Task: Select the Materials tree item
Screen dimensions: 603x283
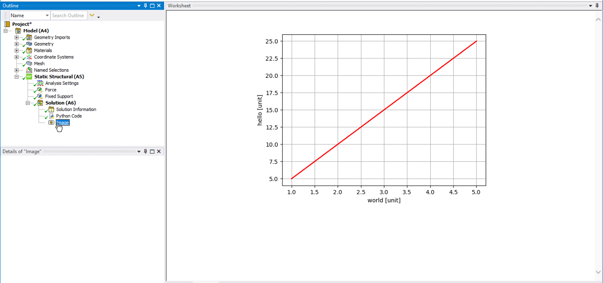Action: pyautogui.click(x=43, y=50)
